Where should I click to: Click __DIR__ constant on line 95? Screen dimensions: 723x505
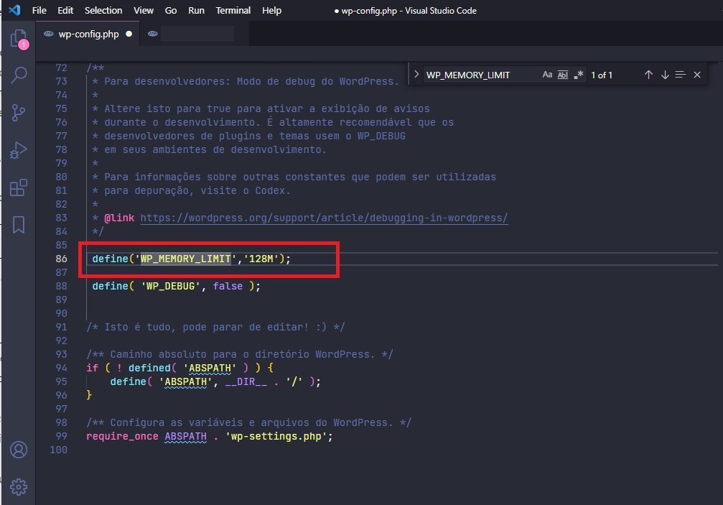pyautogui.click(x=246, y=381)
